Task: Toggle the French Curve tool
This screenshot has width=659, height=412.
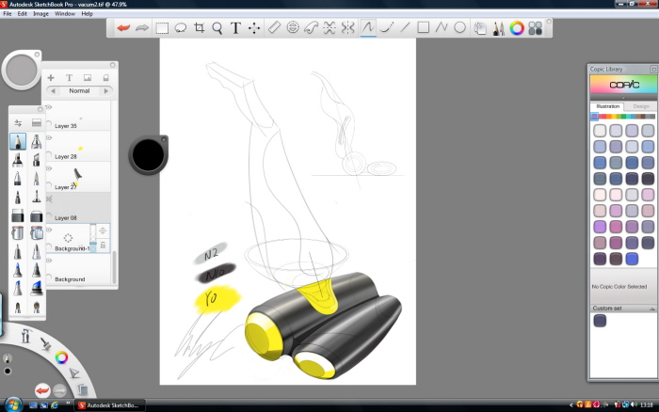Action: [311, 27]
